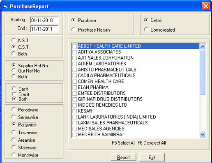Check MEDISALES AGENCIES checkbox
Image resolution: width=212 pixels, height=163 pixels.
[x=74, y=129]
